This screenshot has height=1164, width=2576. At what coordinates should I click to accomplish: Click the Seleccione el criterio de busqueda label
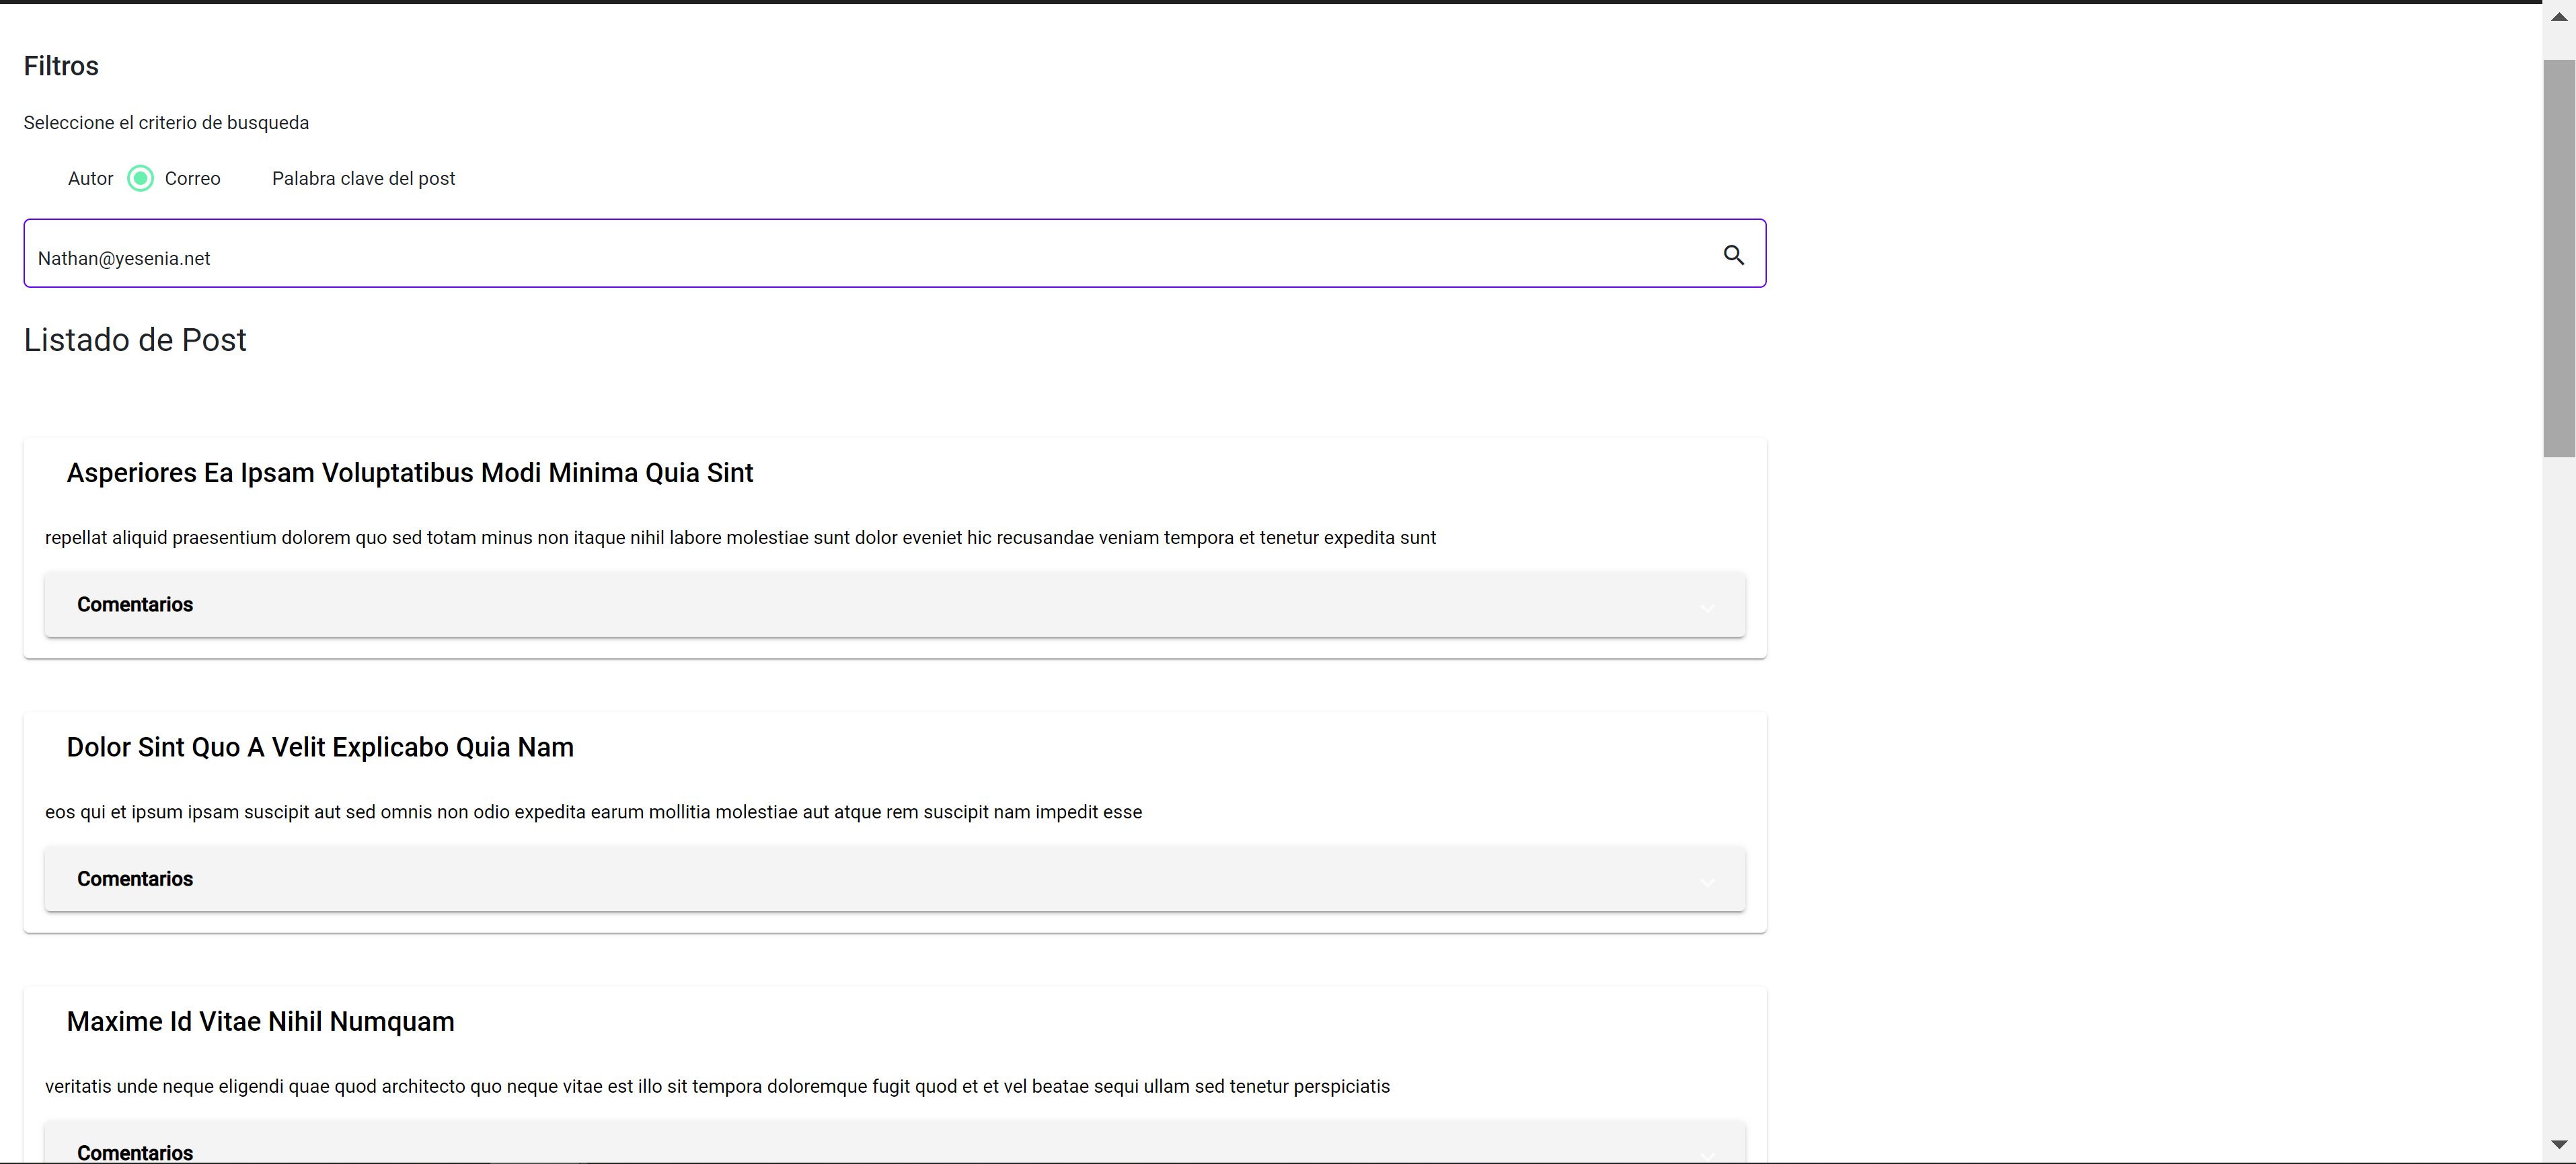166,122
